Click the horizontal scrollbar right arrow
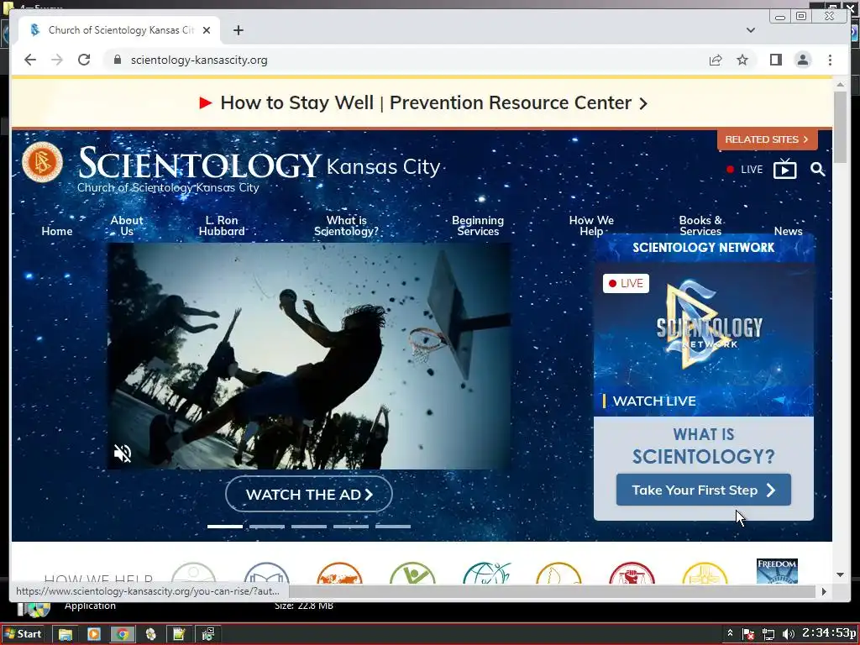Screen dimensions: 860x645 coord(823,591)
